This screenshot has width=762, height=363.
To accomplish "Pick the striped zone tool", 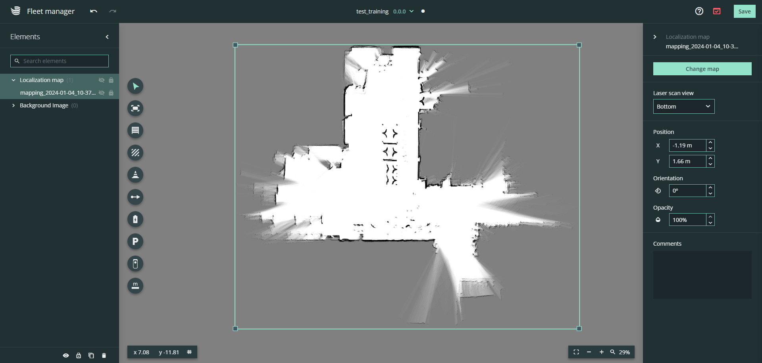I will (x=135, y=153).
